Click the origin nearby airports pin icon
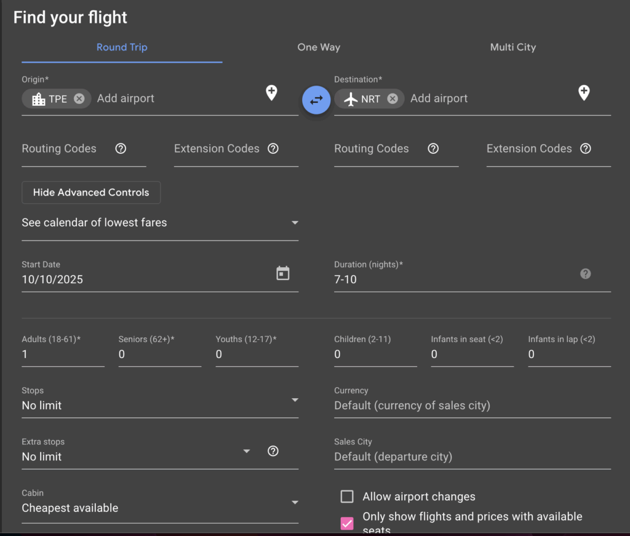 [271, 93]
